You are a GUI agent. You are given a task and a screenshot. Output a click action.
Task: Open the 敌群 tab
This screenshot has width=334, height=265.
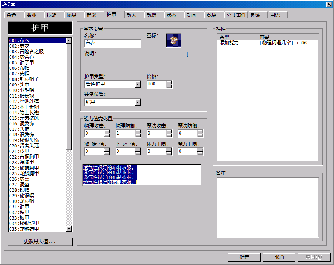click(x=154, y=15)
